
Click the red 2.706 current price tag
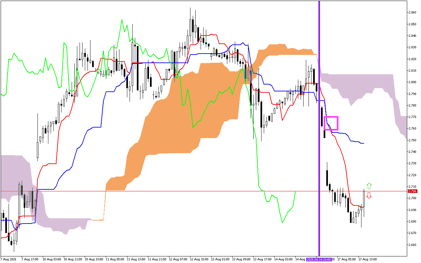(412, 191)
